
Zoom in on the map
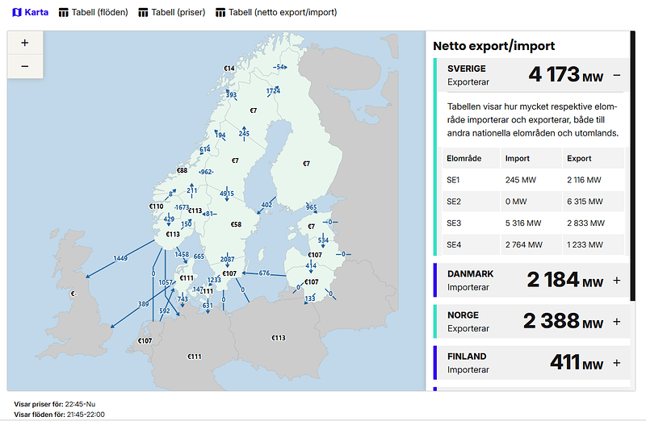25,43
